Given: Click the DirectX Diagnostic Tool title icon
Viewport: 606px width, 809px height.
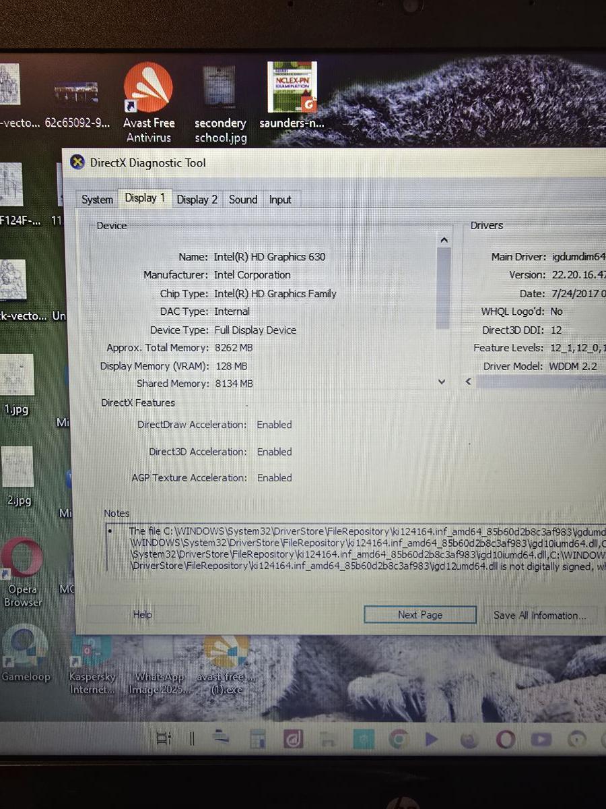Looking at the screenshot, I should [x=78, y=162].
